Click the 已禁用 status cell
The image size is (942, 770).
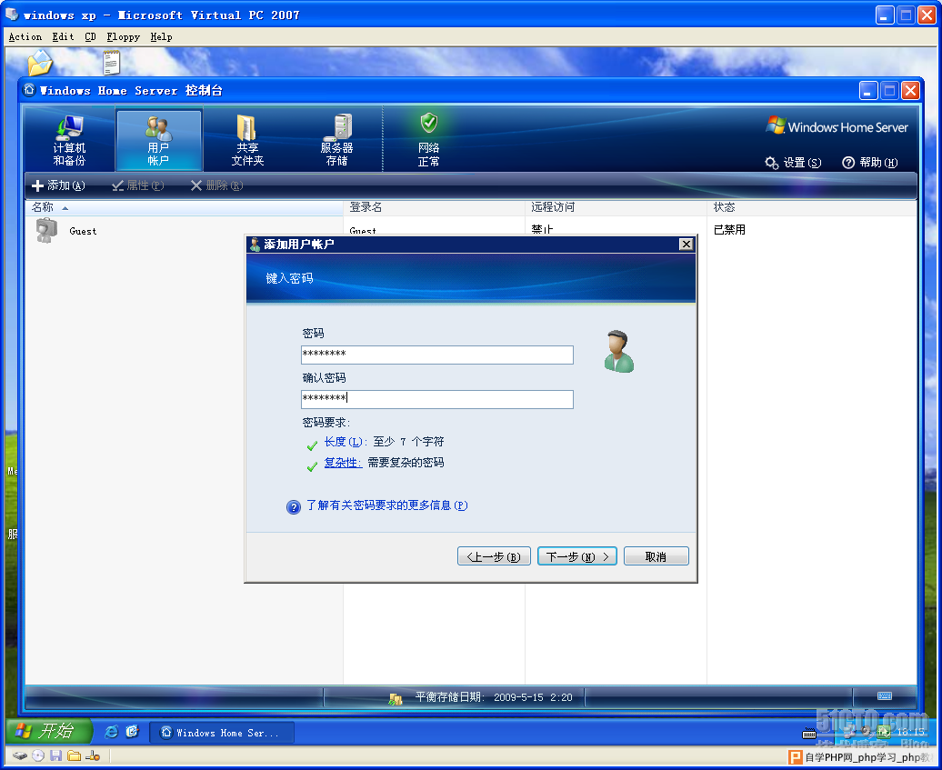[x=729, y=230]
